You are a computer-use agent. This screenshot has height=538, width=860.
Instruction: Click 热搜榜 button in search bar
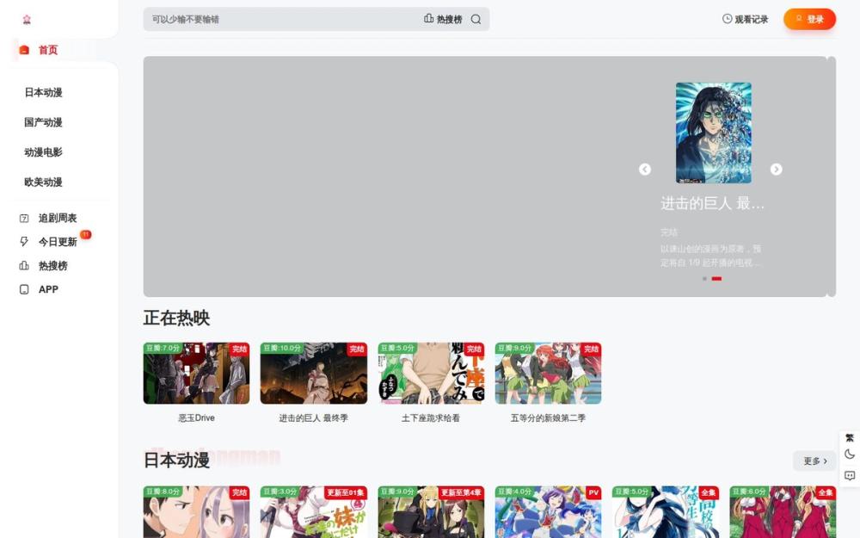(x=443, y=19)
